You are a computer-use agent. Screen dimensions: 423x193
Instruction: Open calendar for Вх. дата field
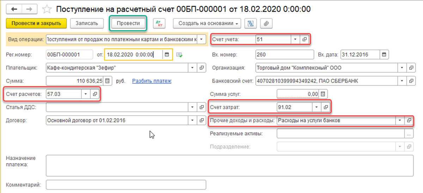[x=384, y=54]
